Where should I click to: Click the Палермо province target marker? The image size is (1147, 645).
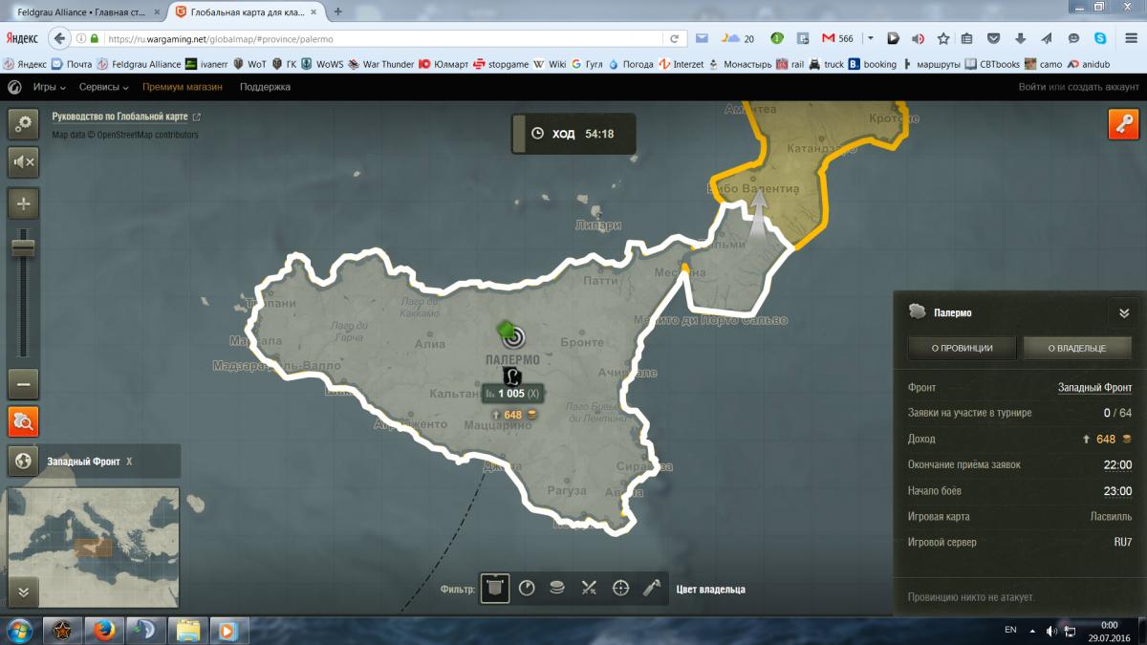513,337
